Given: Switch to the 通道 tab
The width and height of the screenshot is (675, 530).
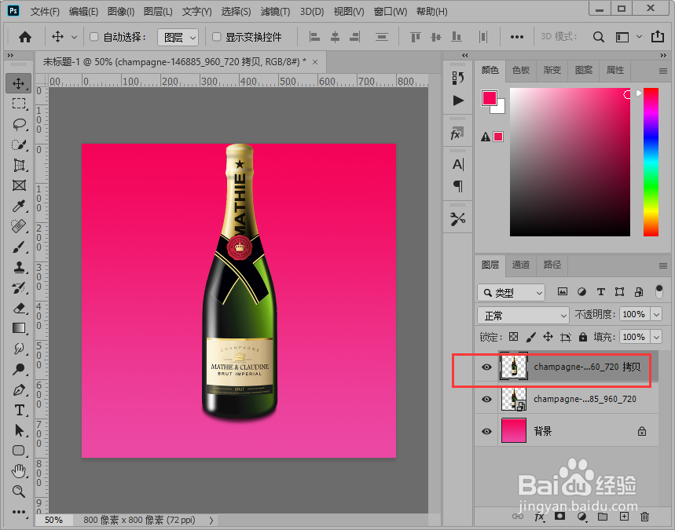Looking at the screenshot, I should (521, 265).
